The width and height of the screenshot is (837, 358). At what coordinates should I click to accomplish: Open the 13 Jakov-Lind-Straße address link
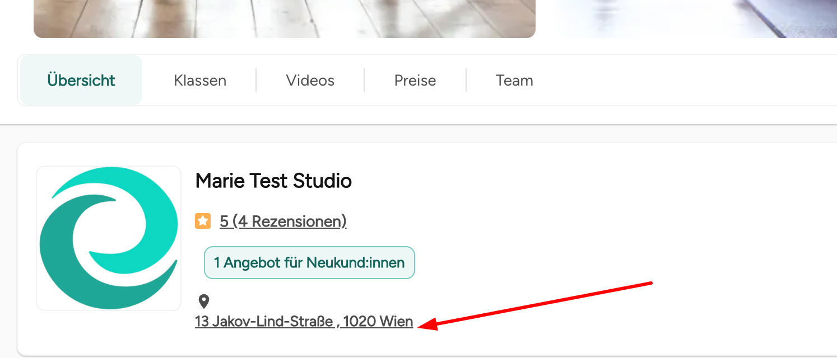[x=304, y=322]
